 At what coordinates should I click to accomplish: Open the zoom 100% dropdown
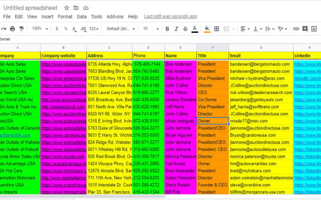click(x=40, y=29)
